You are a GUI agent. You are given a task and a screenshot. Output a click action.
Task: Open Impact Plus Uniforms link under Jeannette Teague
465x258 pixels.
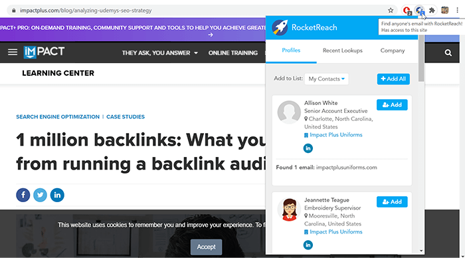coord(335,232)
